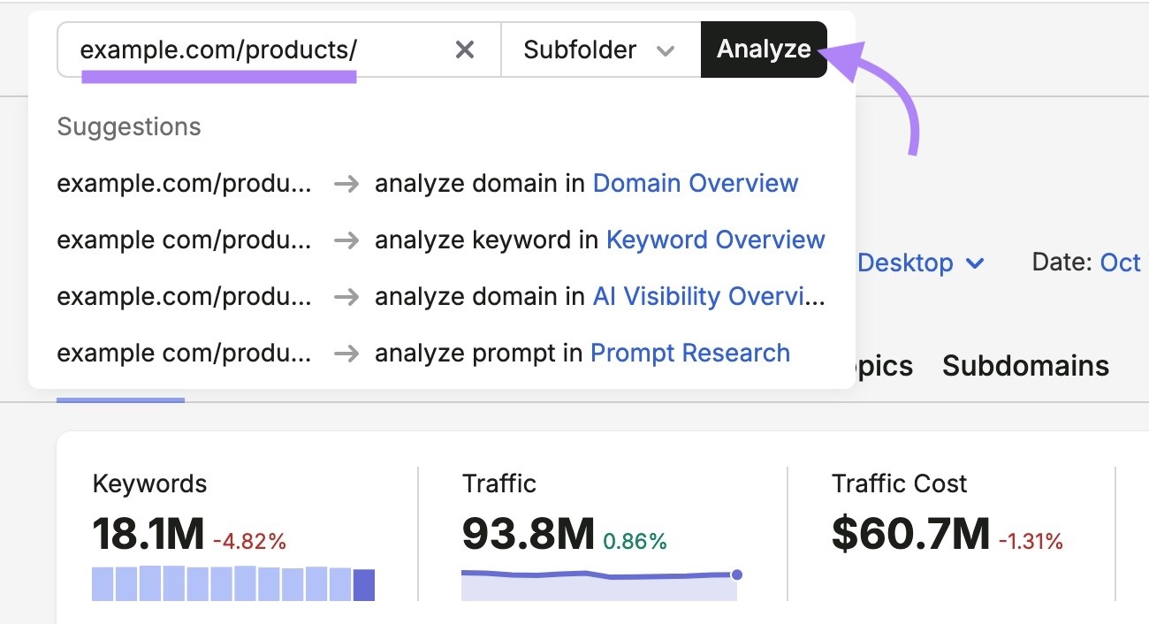1149x624 pixels.
Task: Expand the Desktop device dropdown
Action: click(x=921, y=263)
